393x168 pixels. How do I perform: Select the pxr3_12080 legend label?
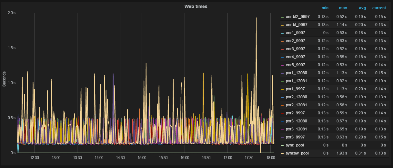(297, 121)
